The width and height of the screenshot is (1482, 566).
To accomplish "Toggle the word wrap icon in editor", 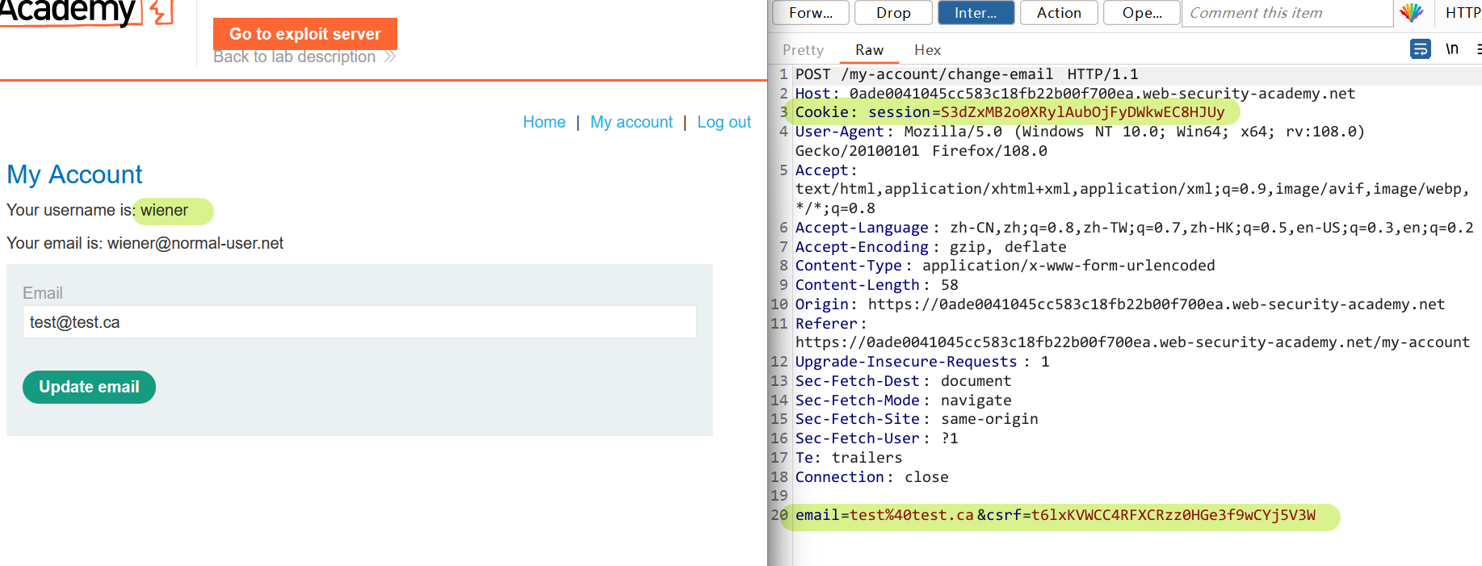I will click(1420, 49).
